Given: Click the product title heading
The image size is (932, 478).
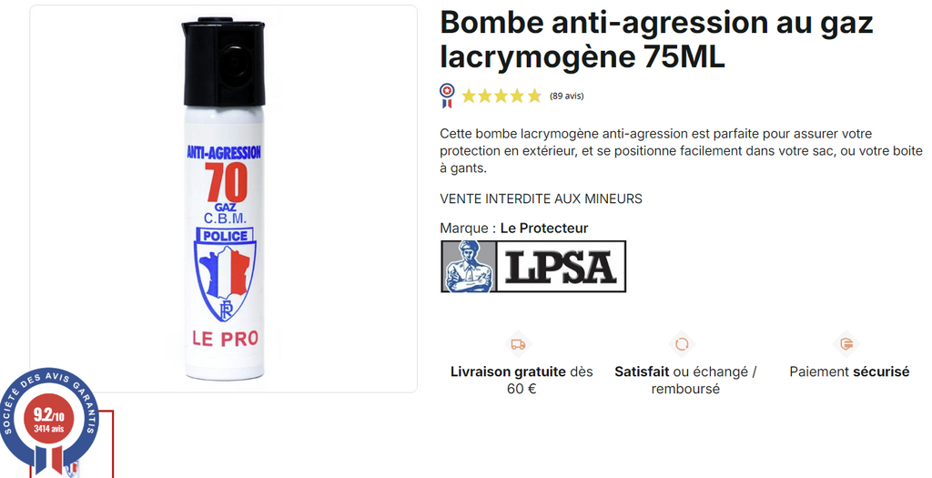Looking at the screenshot, I should pos(656,40).
